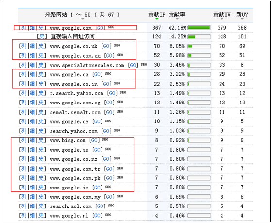The width and height of the screenshot is (272, 223).
Task: Open the [GO] link for www.google.ca
Action: click(x=97, y=74)
